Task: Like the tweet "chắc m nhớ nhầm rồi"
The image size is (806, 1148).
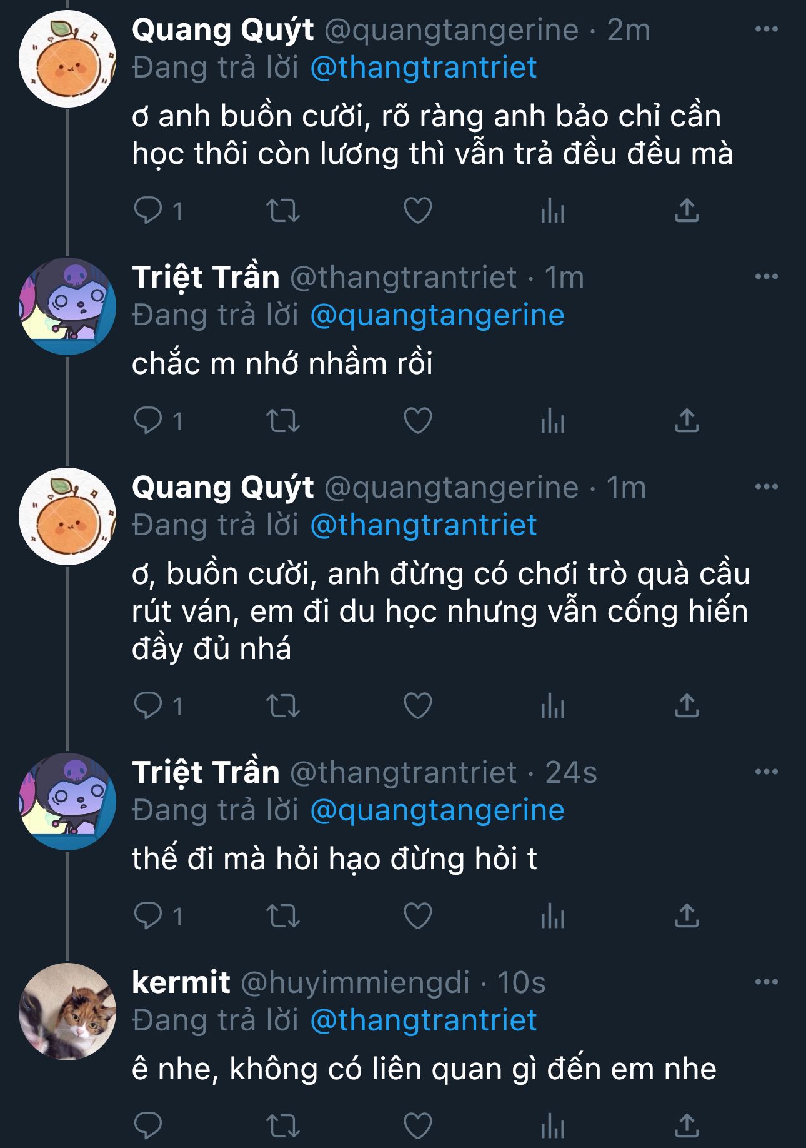Action: point(418,420)
